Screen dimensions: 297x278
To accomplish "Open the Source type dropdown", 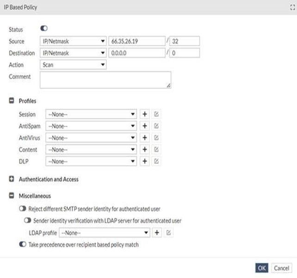I will click(x=73, y=41).
